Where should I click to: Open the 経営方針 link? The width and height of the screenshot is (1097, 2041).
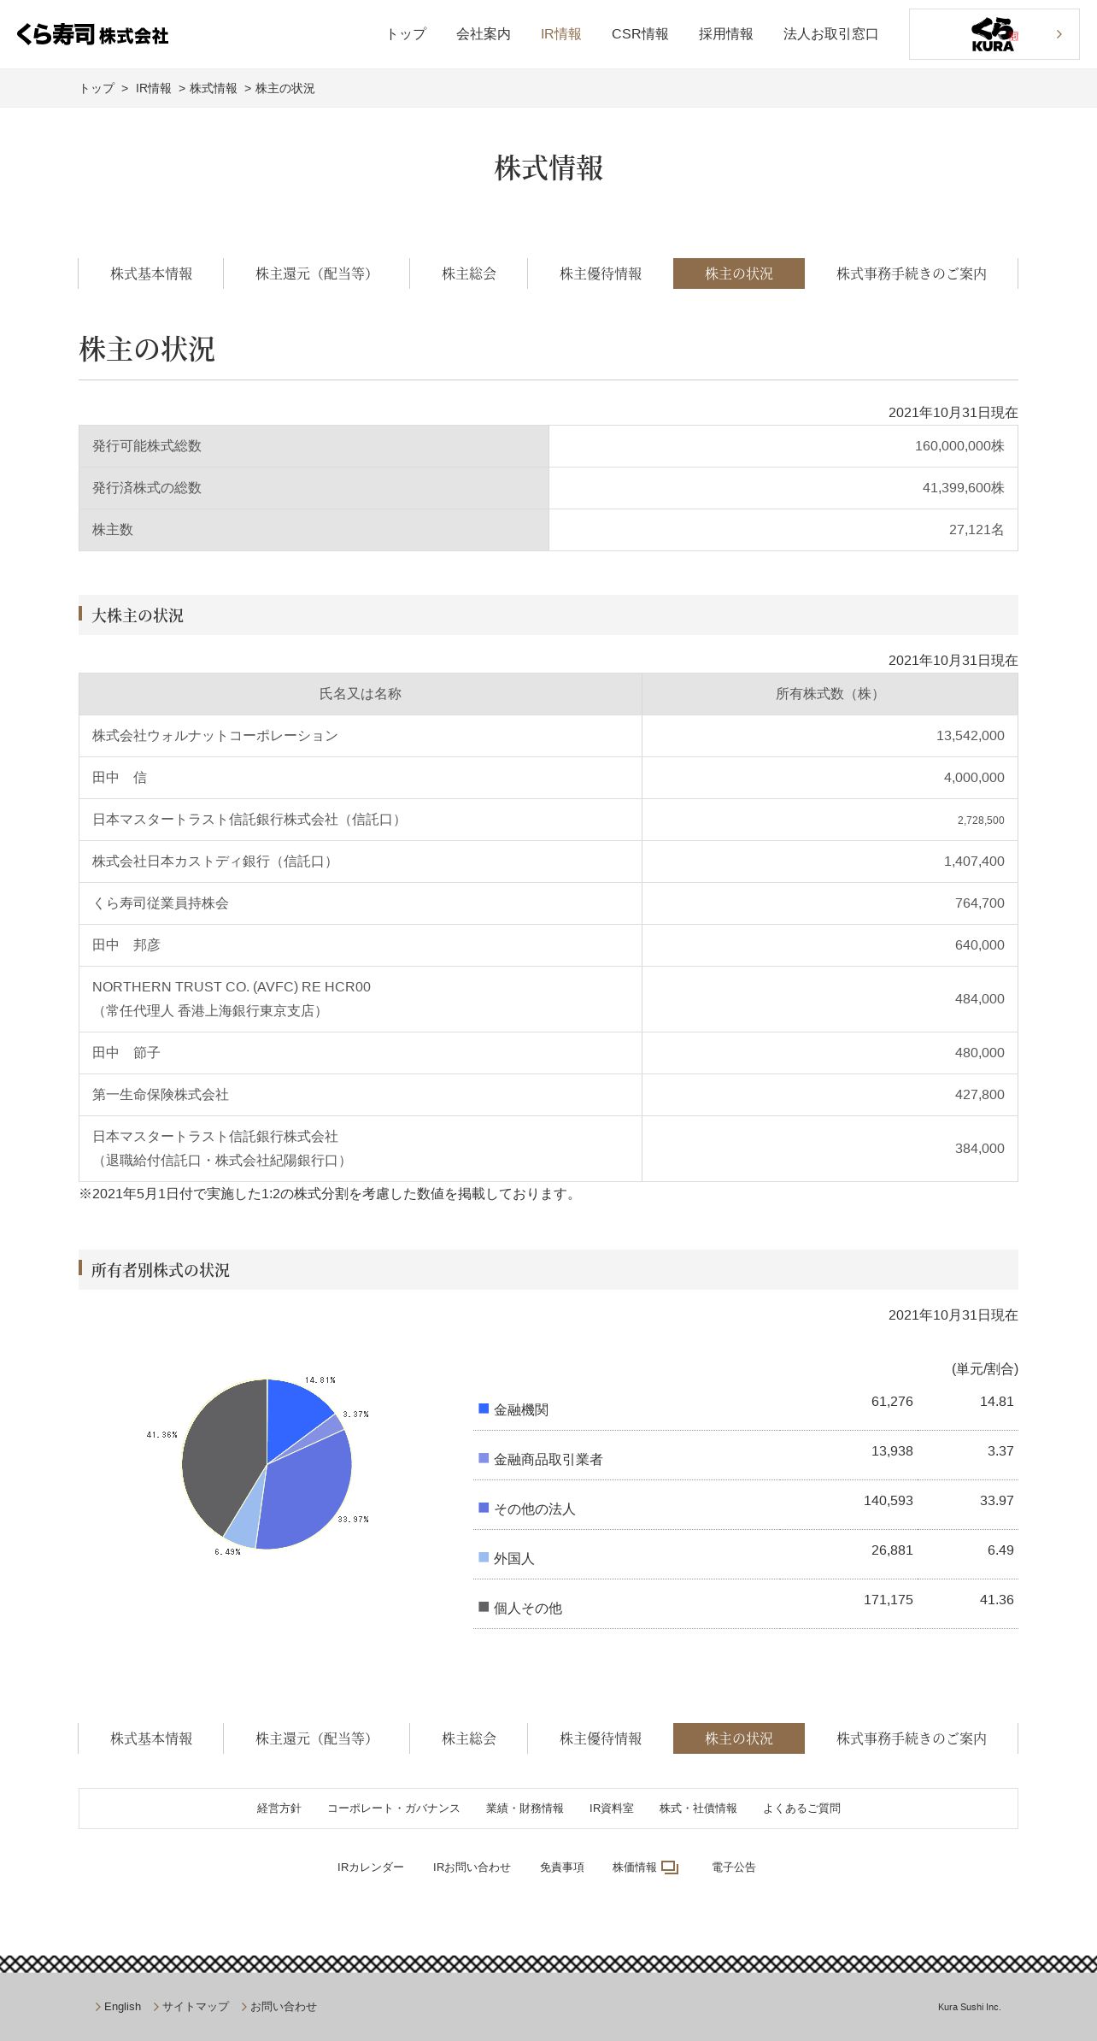[x=279, y=1809]
